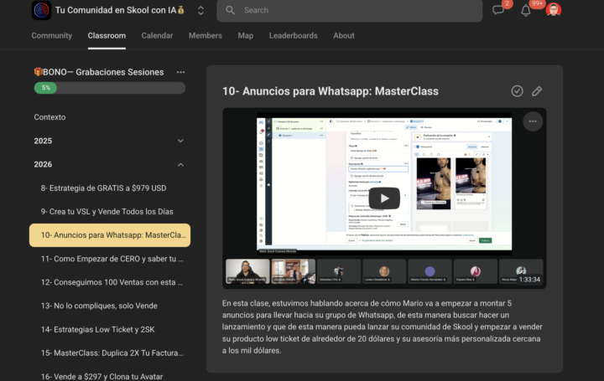Click the Search input field
604x381 pixels.
349,10
